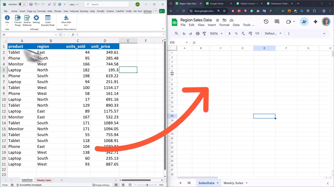Open XLPrompt Settings gear

(x=36, y=19)
